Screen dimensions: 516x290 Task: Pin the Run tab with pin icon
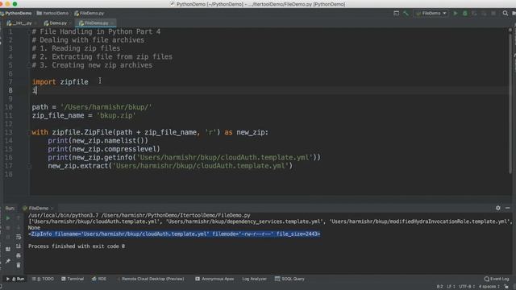coord(8,261)
